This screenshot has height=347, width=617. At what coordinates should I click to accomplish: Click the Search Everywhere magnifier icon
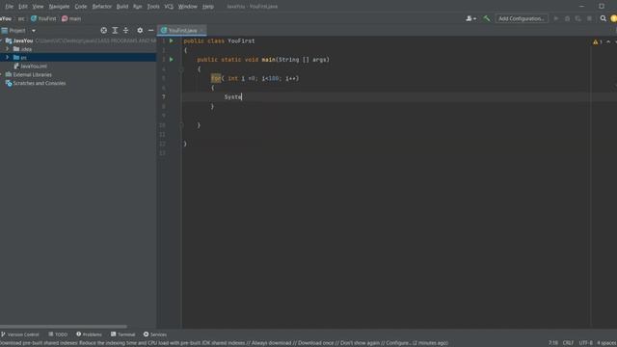click(603, 18)
